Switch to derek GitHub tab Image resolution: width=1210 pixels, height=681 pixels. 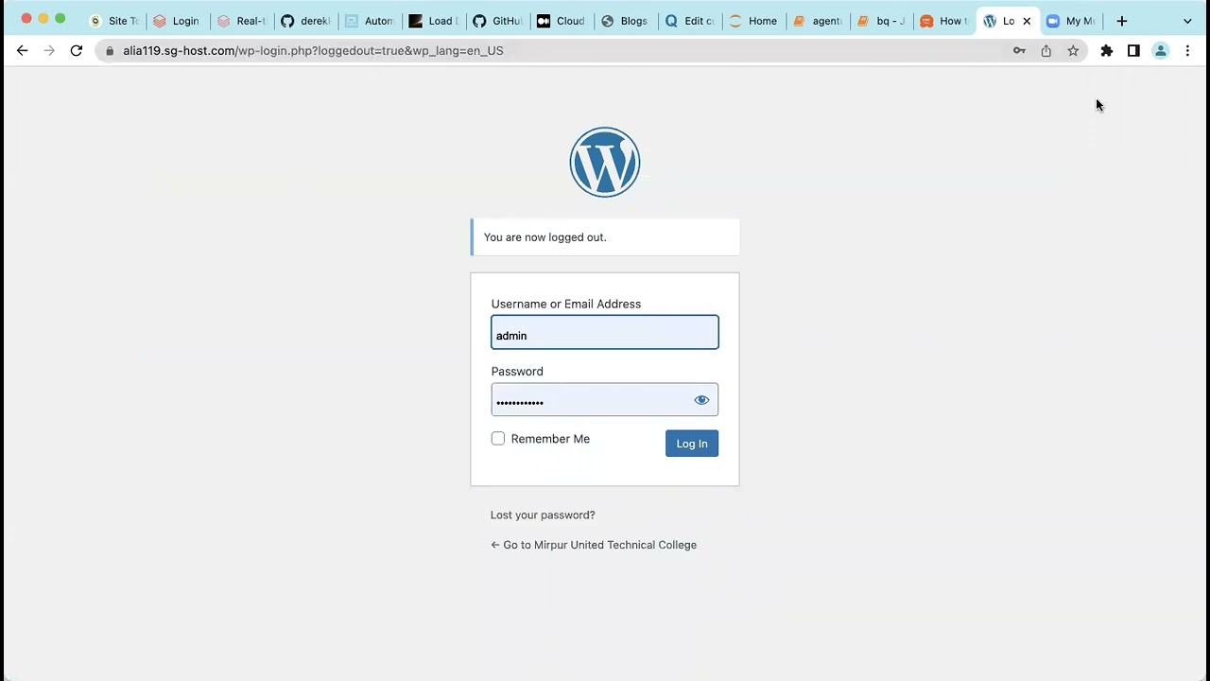tap(306, 21)
